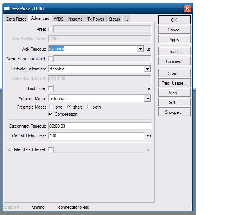
Task: Close the Interface LINK dialog
Action: [187, 9]
